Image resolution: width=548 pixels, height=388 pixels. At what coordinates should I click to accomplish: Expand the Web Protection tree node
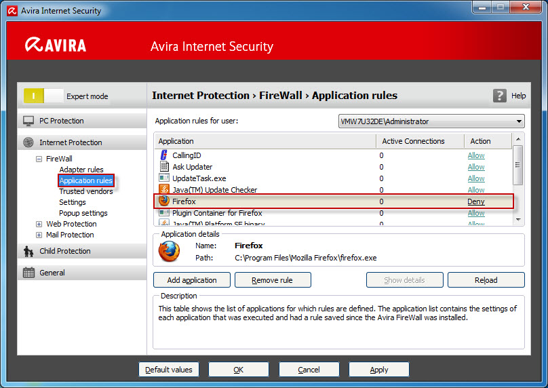click(39, 224)
